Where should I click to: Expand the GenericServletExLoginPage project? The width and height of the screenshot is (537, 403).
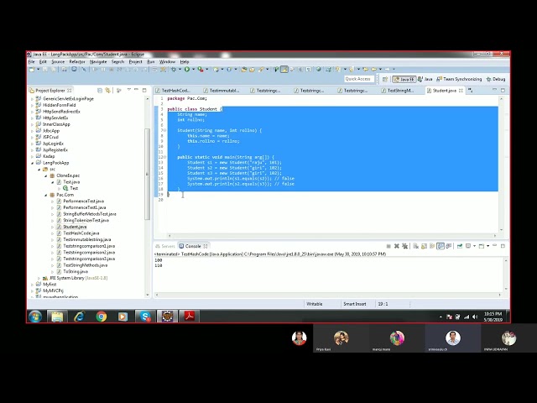(32, 99)
